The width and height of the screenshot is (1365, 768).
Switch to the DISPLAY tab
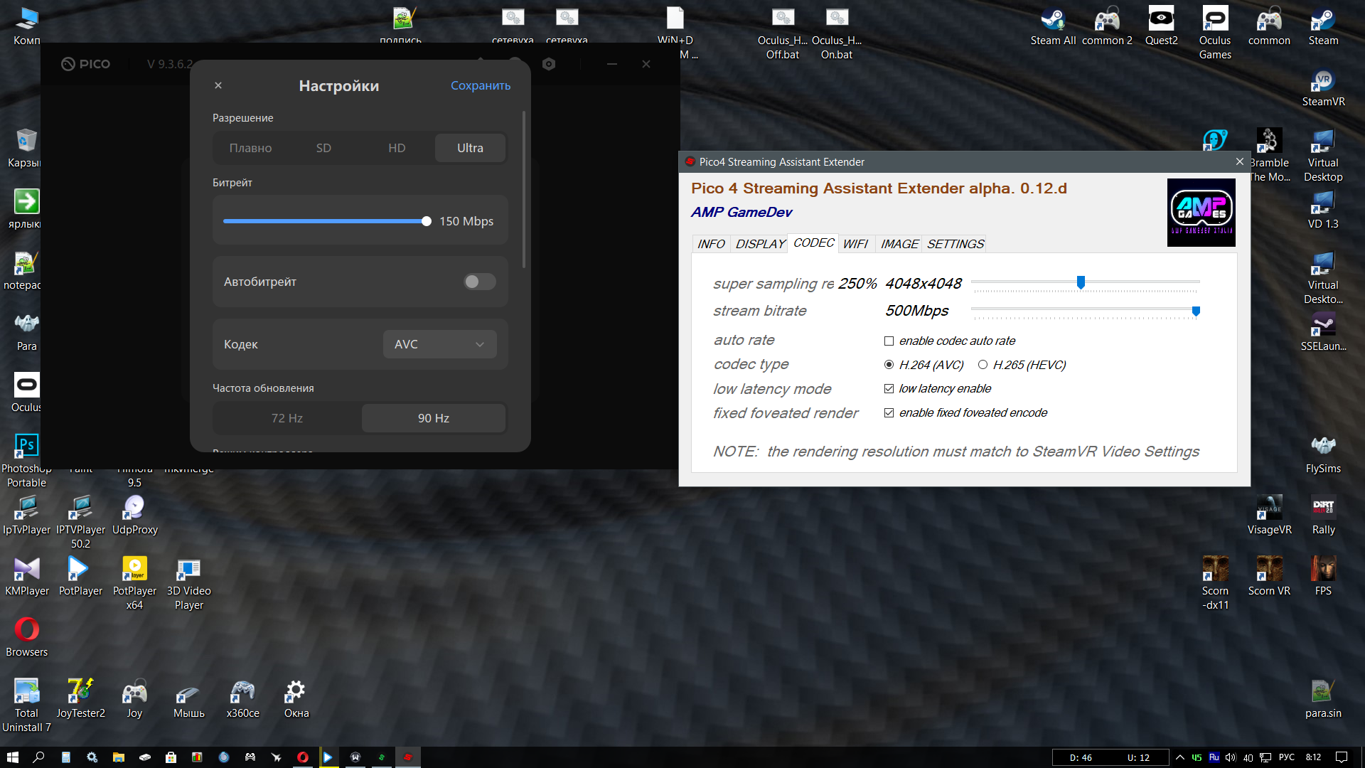point(759,244)
